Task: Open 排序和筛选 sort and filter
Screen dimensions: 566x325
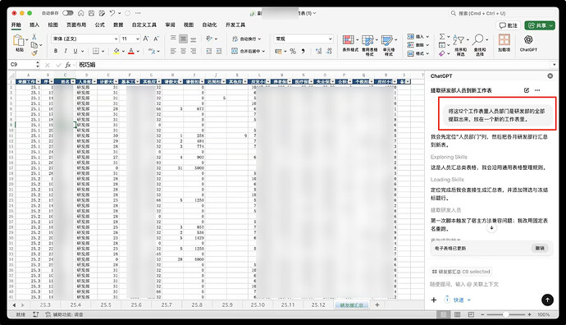Action: tap(461, 45)
